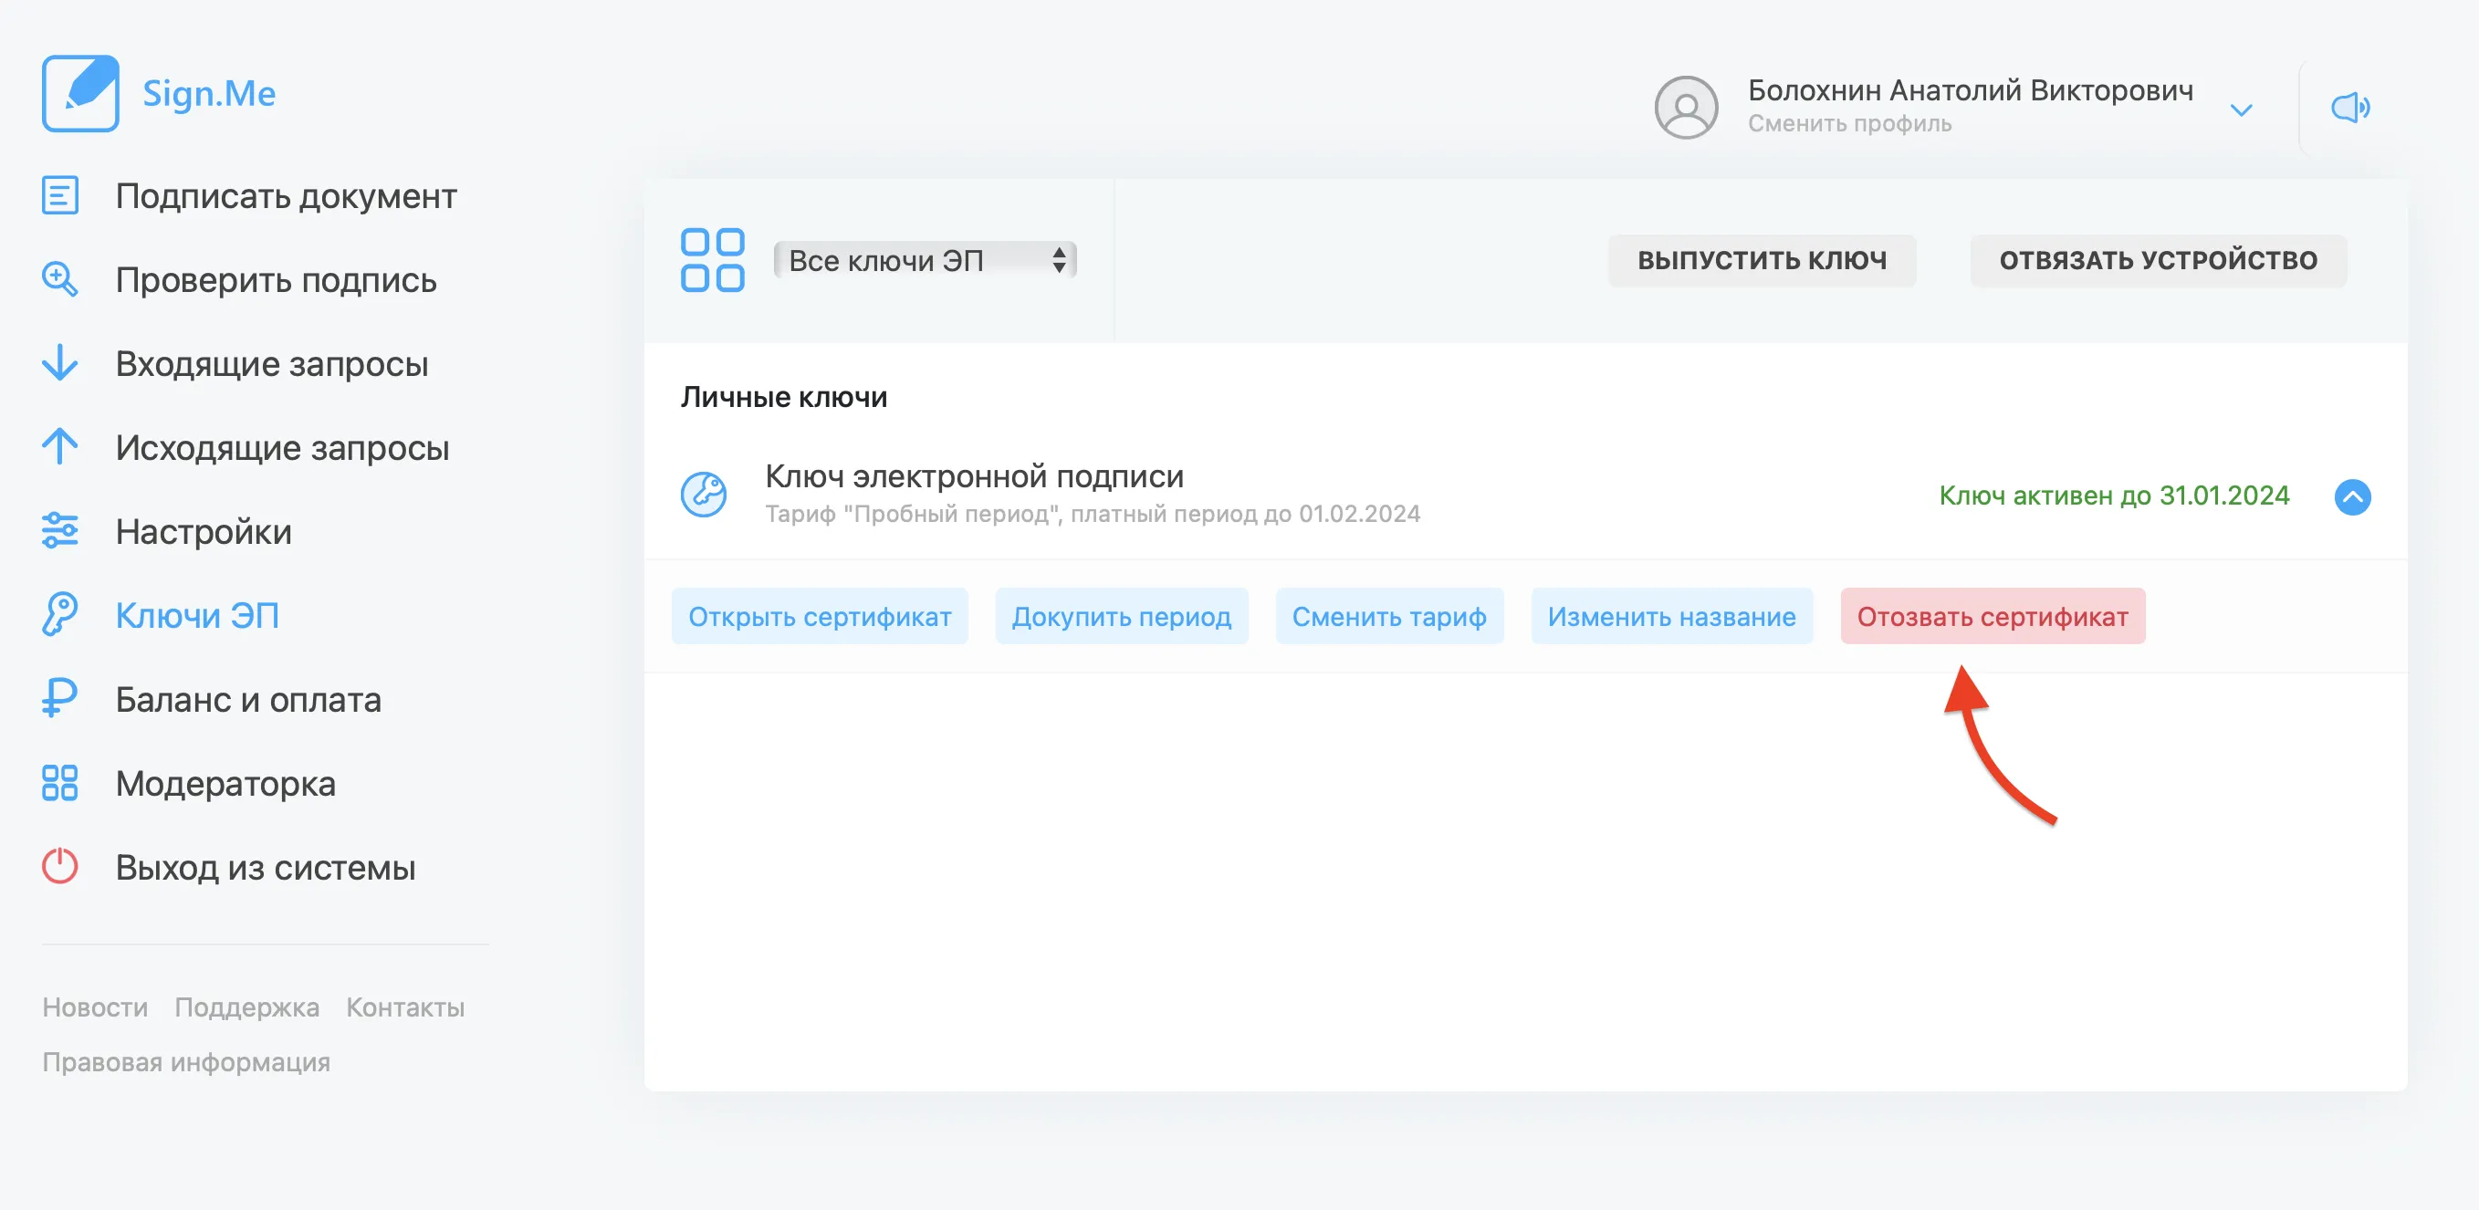Click the red Отозвать сертификат button
This screenshot has height=1210, width=2479.
tap(1992, 616)
